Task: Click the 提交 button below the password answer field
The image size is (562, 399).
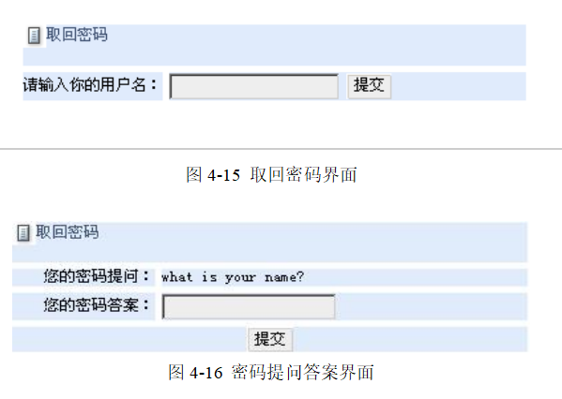Action: [270, 339]
